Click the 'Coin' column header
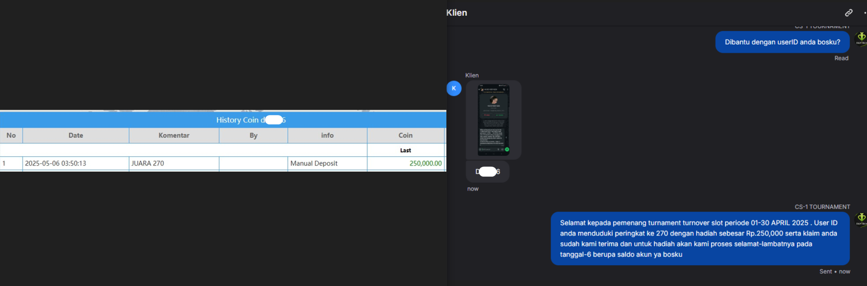The width and height of the screenshot is (867, 286). pos(406,136)
